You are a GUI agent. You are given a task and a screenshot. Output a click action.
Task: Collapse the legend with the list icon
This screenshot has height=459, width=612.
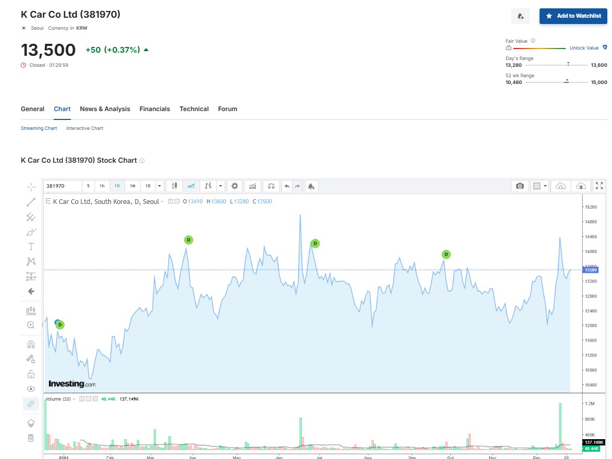[x=48, y=201]
